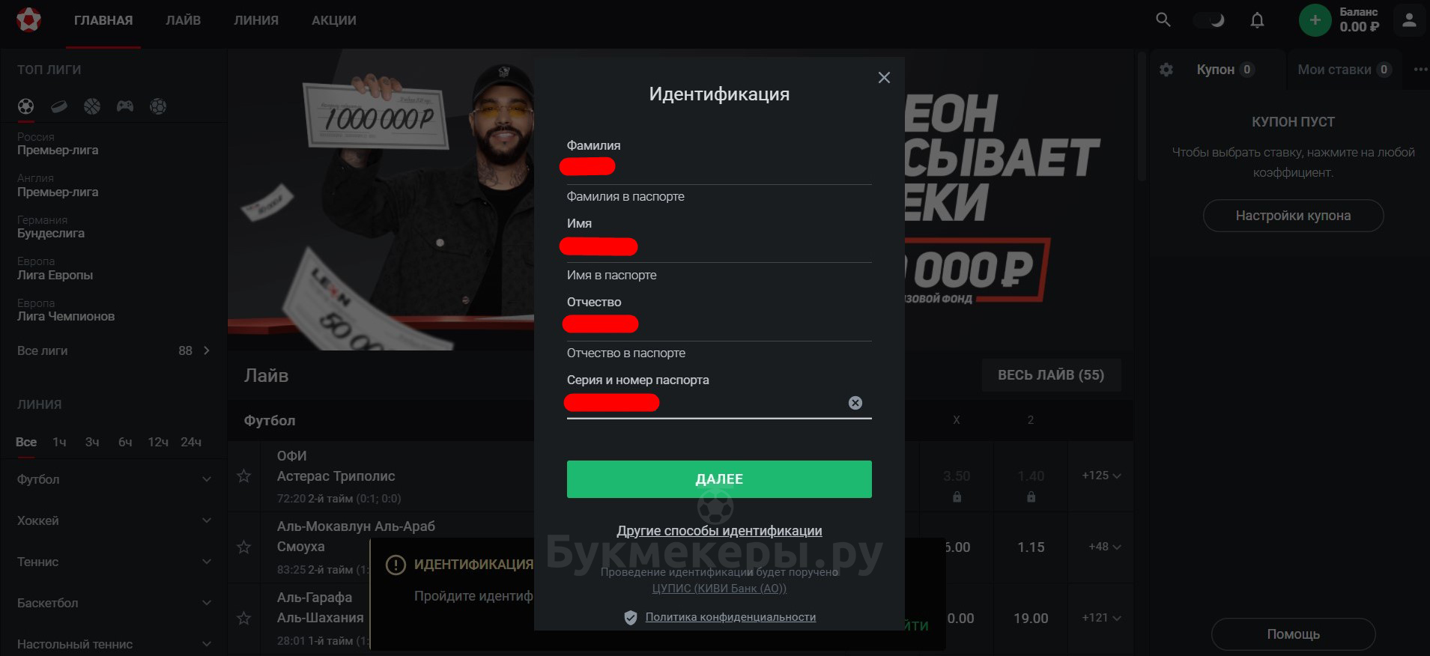Open coupon settings gear icon

pyautogui.click(x=1166, y=70)
